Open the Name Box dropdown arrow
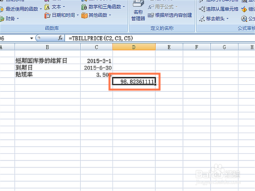 pyautogui.click(x=32, y=39)
